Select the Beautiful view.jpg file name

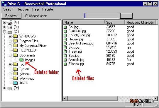(x=81, y=43)
